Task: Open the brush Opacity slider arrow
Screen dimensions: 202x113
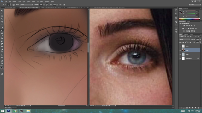Action: click(x=44, y=5)
